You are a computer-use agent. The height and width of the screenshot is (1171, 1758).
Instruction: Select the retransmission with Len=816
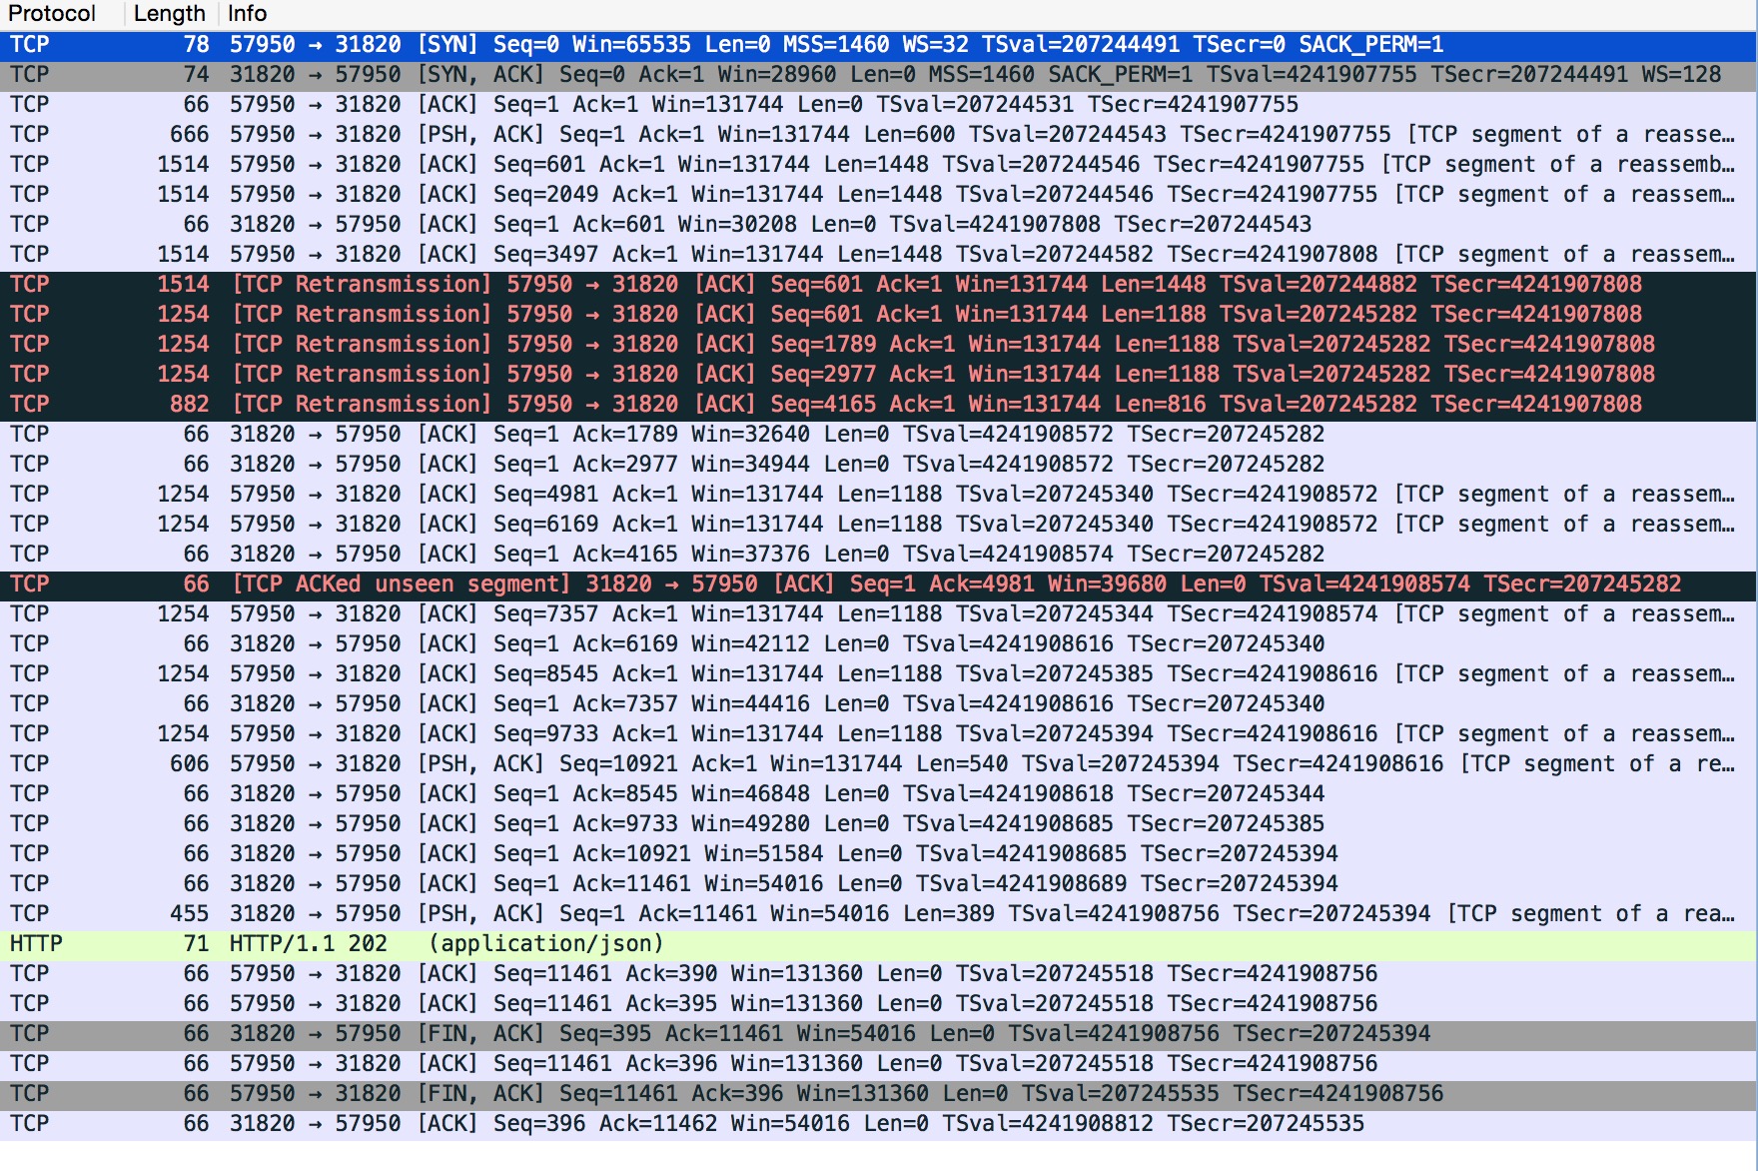[599, 404]
